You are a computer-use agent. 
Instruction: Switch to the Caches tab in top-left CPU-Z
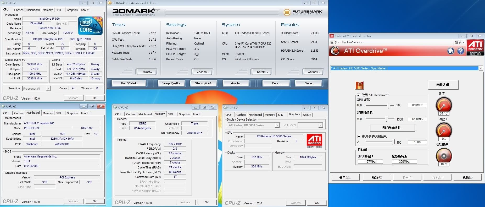tap(19, 10)
